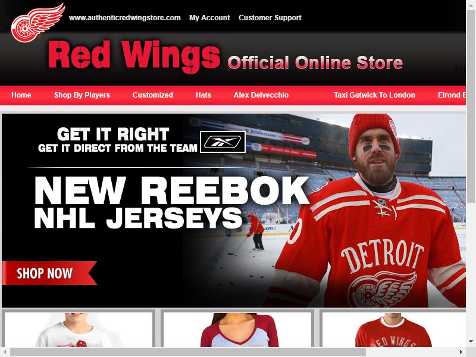The height and width of the screenshot is (357, 476).
Task: Click the Reebok logo in the banner
Action: tap(223, 142)
